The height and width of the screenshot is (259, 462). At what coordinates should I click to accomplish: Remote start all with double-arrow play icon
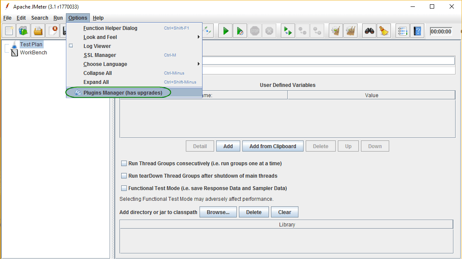click(x=287, y=30)
